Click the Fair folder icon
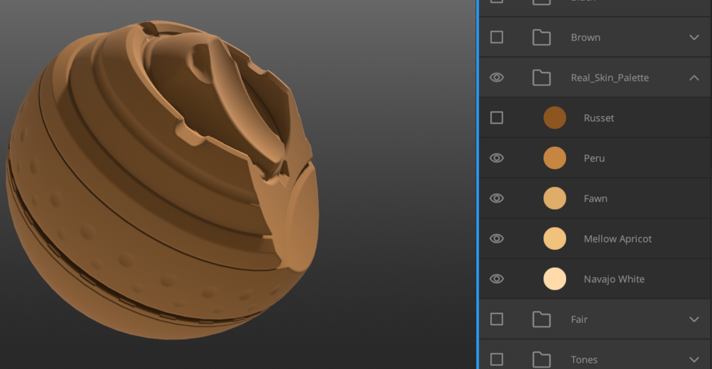The height and width of the screenshot is (369, 712). click(541, 319)
